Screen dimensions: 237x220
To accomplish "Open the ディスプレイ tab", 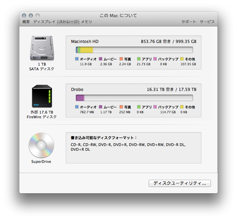I will 44,22.
